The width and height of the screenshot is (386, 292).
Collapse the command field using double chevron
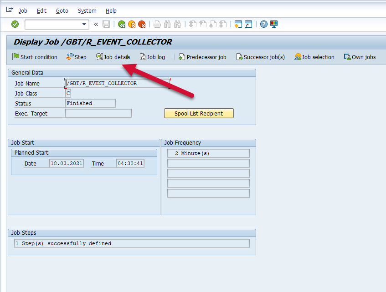[x=96, y=24]
